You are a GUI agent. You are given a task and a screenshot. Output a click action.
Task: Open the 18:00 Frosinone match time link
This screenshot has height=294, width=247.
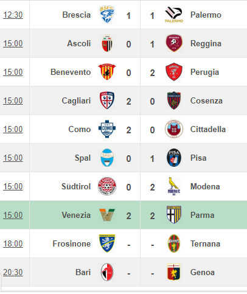(13, 243)
